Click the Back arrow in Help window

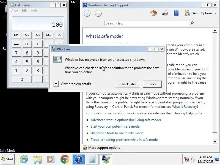87,13
